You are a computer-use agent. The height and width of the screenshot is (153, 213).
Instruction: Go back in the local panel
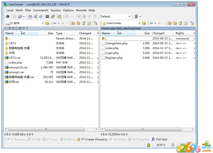pyautogui.click(x=54, y=23)
